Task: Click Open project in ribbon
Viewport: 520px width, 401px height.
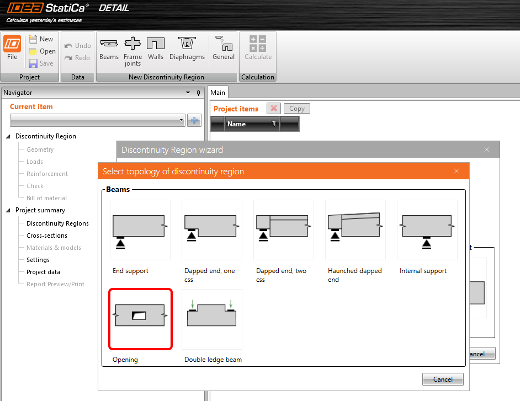Action: coord(42,51)
